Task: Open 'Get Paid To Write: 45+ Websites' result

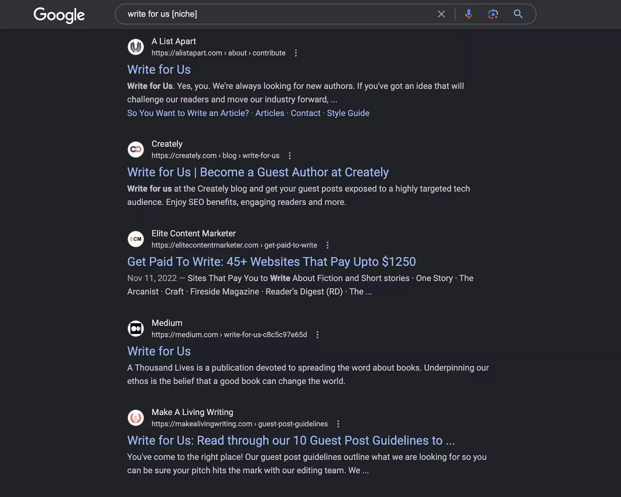Action: click(272, 262)
